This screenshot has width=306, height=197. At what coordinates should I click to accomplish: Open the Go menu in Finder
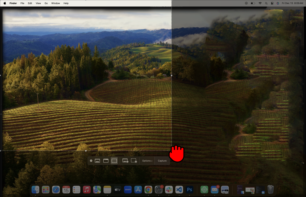click(x=46, y=3)
